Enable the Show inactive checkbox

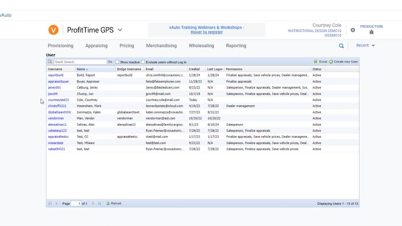coord(117,62)
